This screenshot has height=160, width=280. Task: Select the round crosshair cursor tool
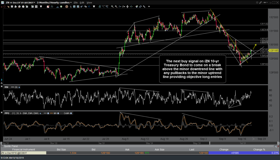66,7
